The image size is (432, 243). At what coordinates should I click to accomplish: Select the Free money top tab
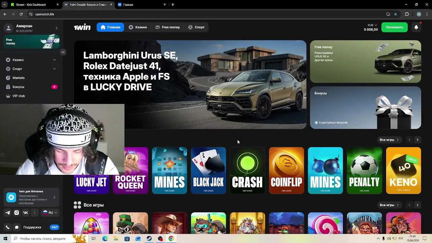pyautogui.click(x=167, y=27)
